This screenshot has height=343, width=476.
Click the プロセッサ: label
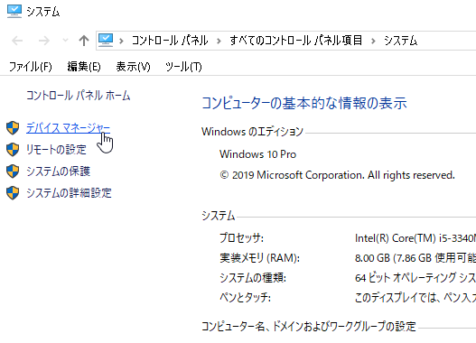241,238
